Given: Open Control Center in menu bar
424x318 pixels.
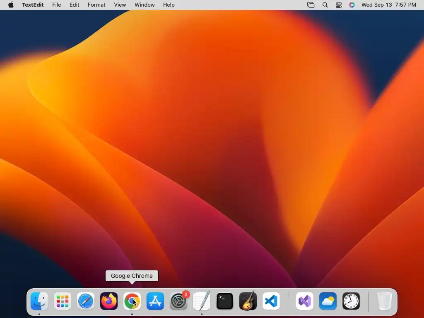Looking at the screenshot, I should pos(339,5).
